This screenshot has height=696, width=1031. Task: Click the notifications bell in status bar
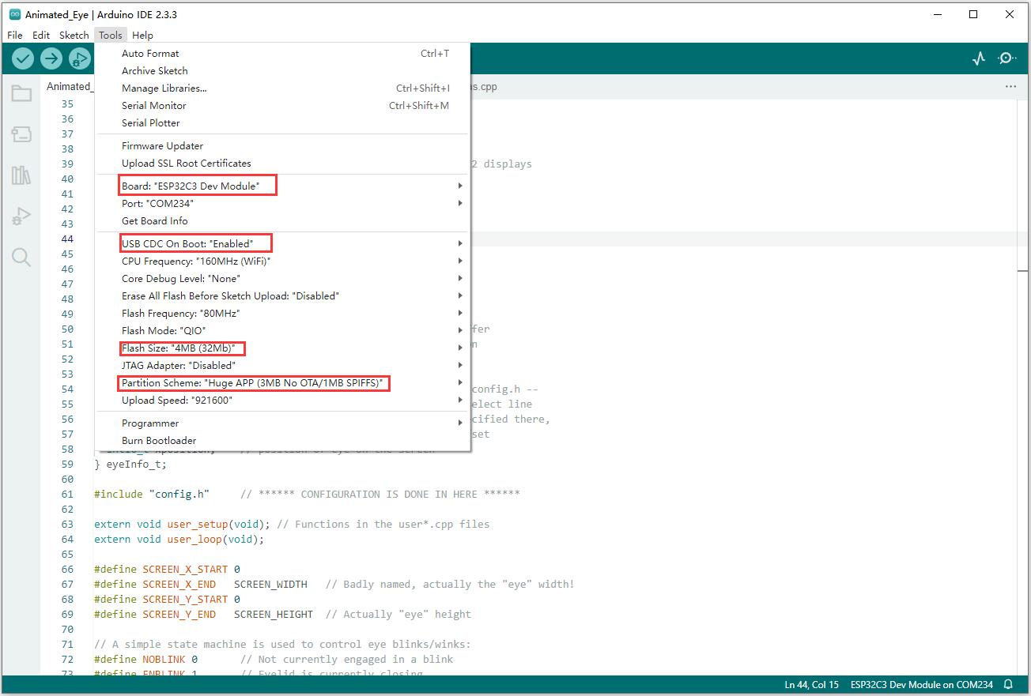[1008, 684]
